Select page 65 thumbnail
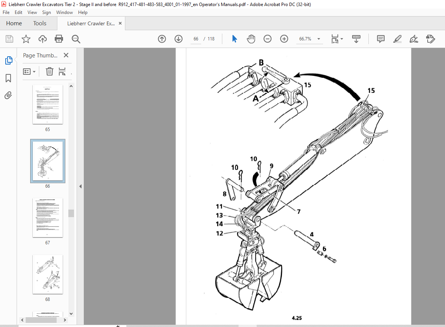Viewport: 445px width, 327px height. [48, 105]
